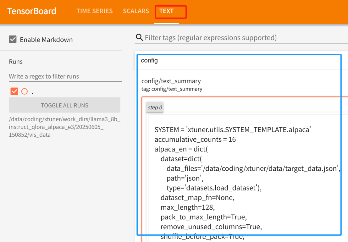The image size is (348, 242).
Task: Select the orange run color circle
Action: click(x=25, y=91)
